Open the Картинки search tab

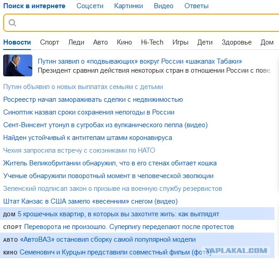click(x=128, y=6)
